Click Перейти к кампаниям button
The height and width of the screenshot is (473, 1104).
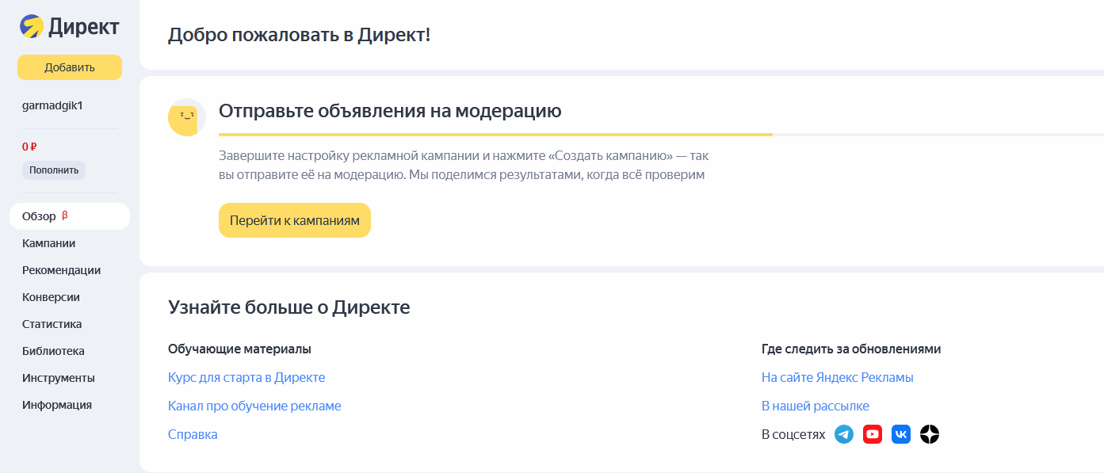295,220
